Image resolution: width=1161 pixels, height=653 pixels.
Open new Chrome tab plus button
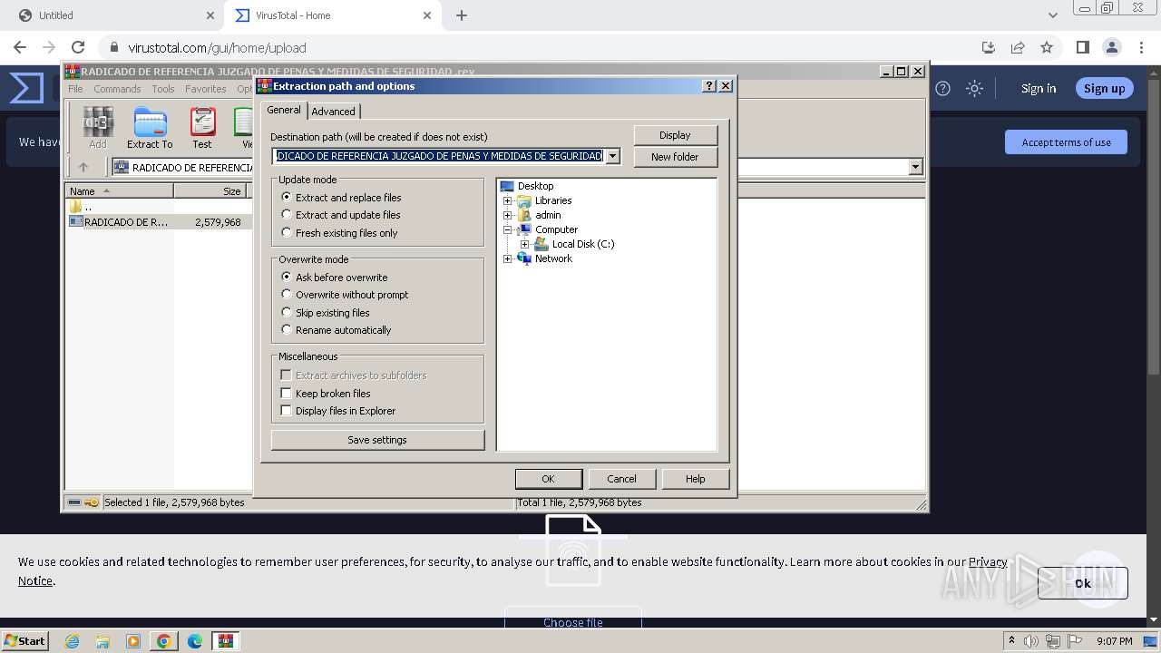click(x=462, y=15)
